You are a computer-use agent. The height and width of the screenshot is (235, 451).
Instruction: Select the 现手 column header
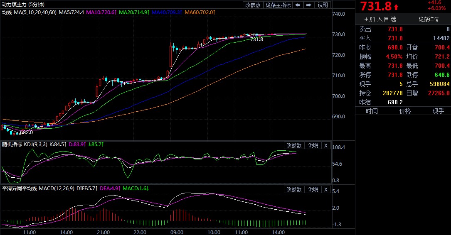(x=438, y=111)
